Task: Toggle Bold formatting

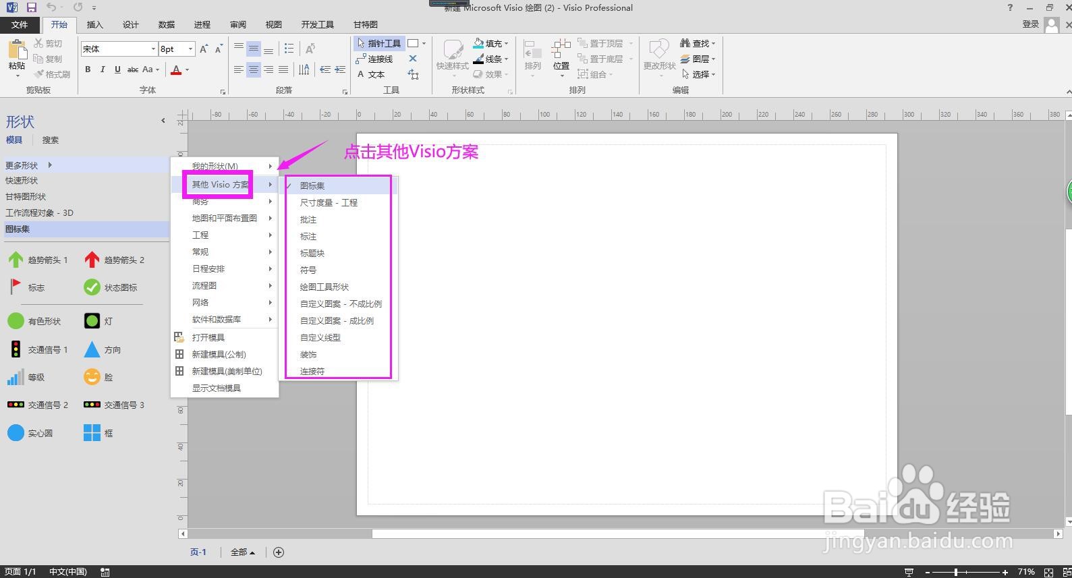Action: [88, 69]
